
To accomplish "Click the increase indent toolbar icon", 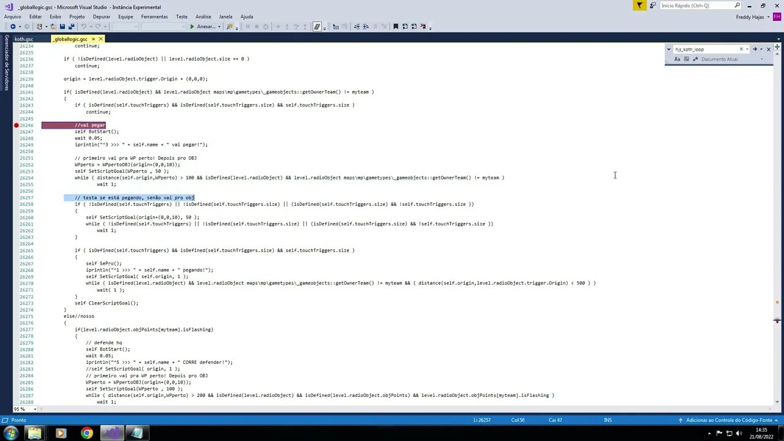I will pos(366,26).
